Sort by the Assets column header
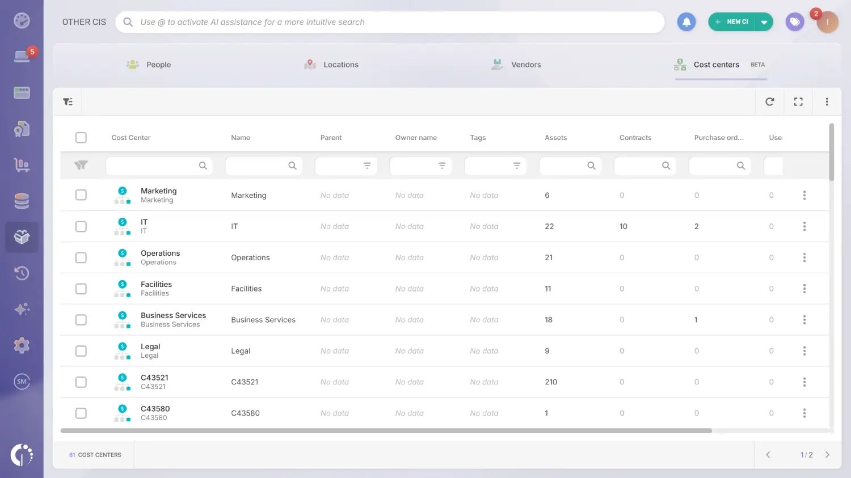The width and height of the screenshot is (851, 478). coord(555,137)
